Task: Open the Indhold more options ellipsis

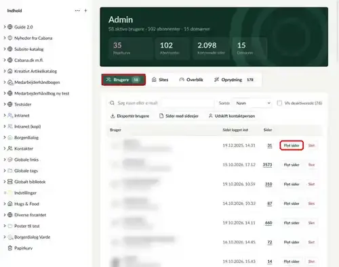Action: click(x=77, y=11)
